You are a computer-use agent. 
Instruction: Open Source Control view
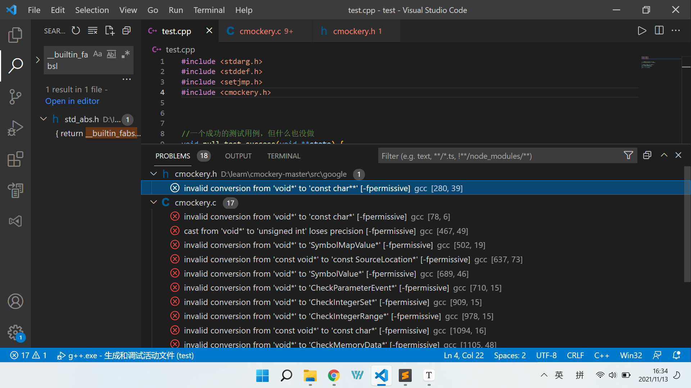click(x=15, y=97)
